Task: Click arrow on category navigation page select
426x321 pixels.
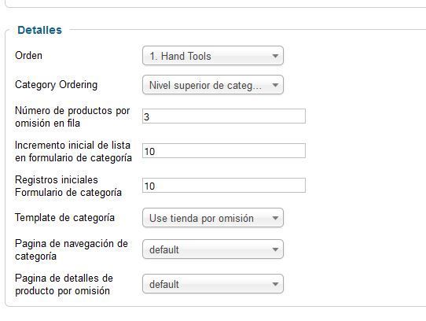Action: (275, 249)
